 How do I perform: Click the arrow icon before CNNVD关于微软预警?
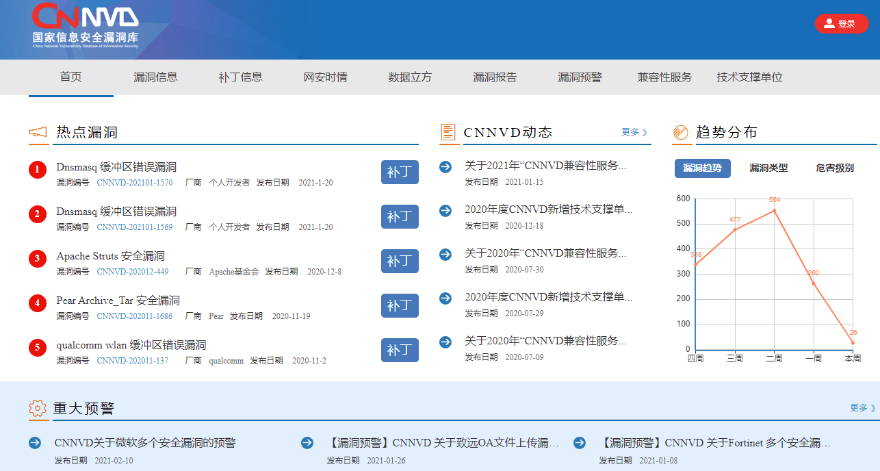click(x=34, y=442)
